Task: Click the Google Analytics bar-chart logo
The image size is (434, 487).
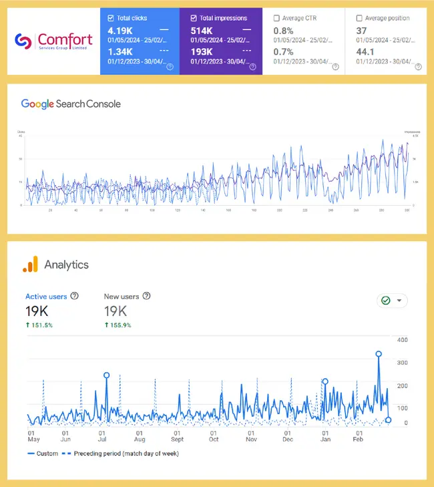Action: point(31,265)
